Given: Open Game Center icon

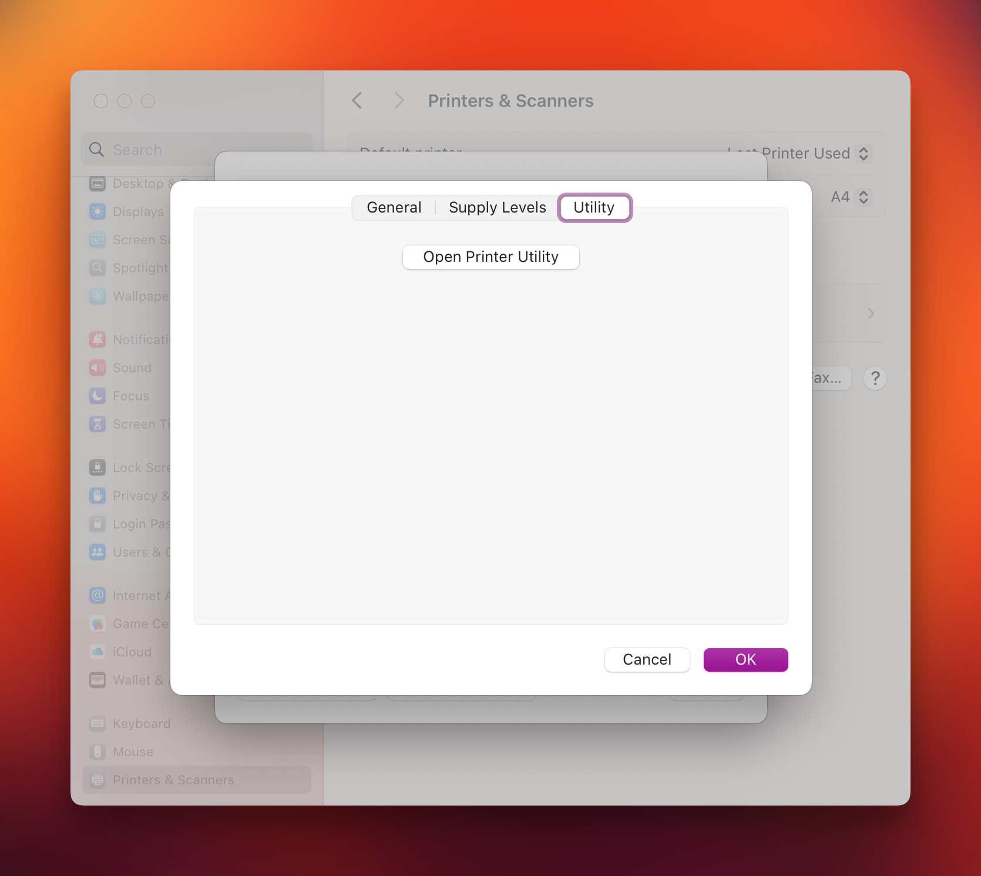Looking at the screenshot, I should (x=98, y=624).
